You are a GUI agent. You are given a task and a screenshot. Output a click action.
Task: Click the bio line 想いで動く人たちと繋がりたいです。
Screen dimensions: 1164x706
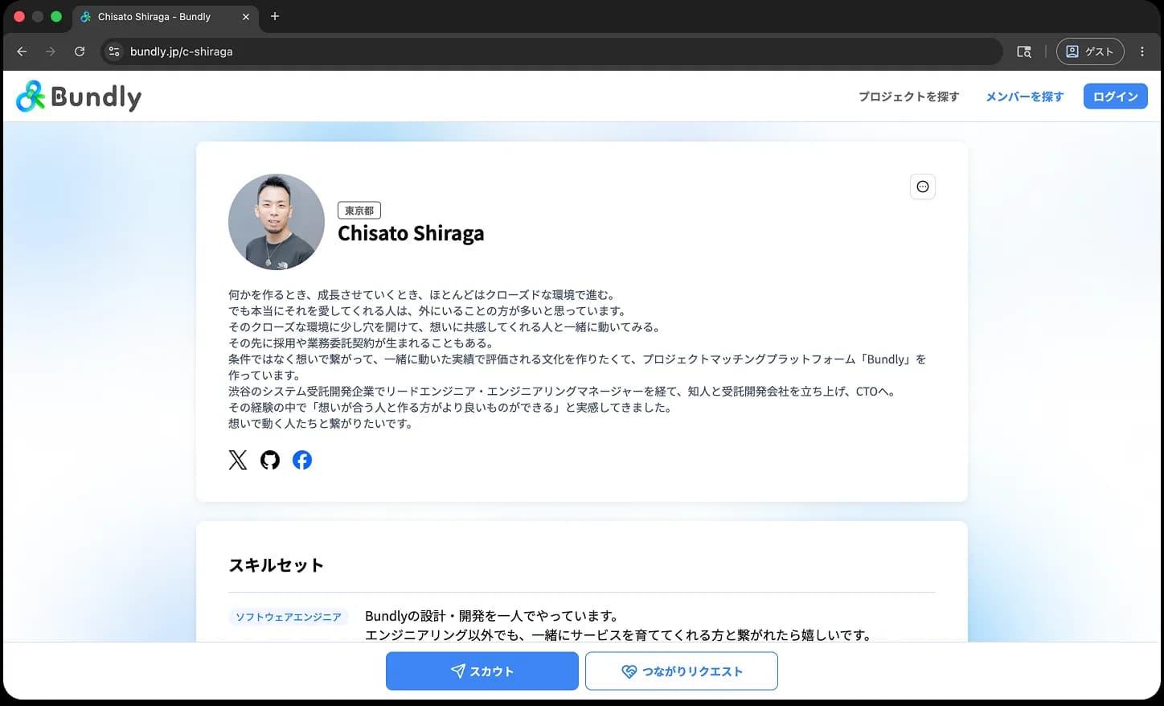[x=322, y=424]
